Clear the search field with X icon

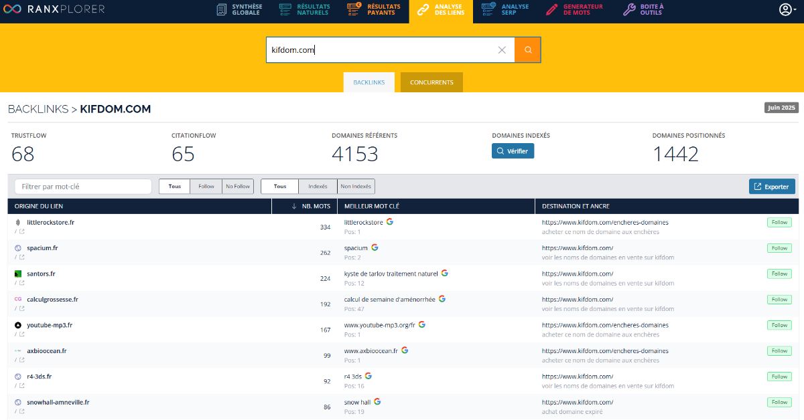pyautogui.click(x=502, y=50)
